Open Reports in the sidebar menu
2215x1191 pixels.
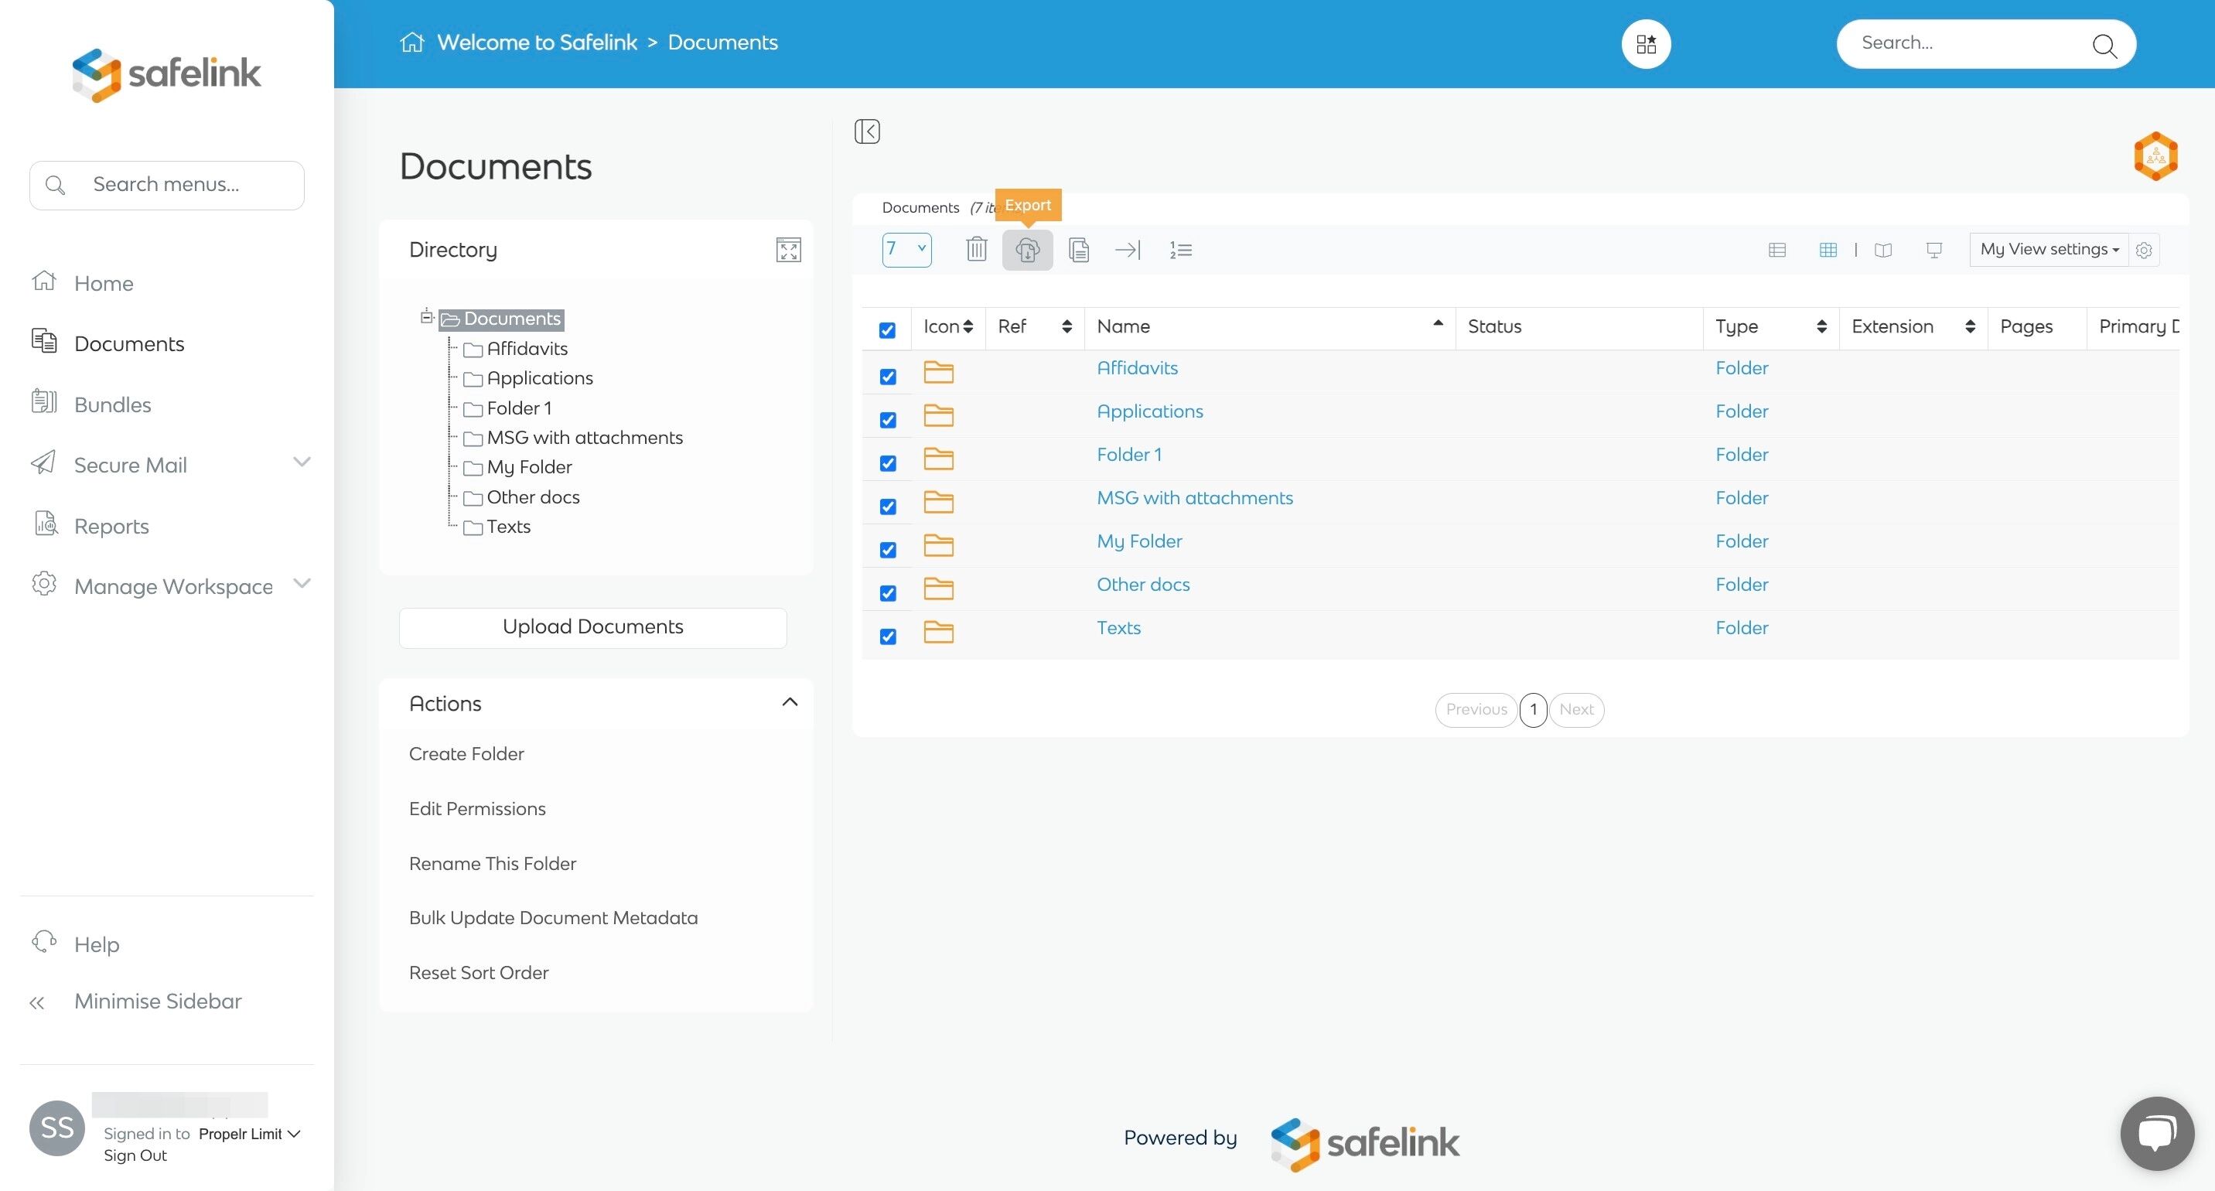click(112, 525)
